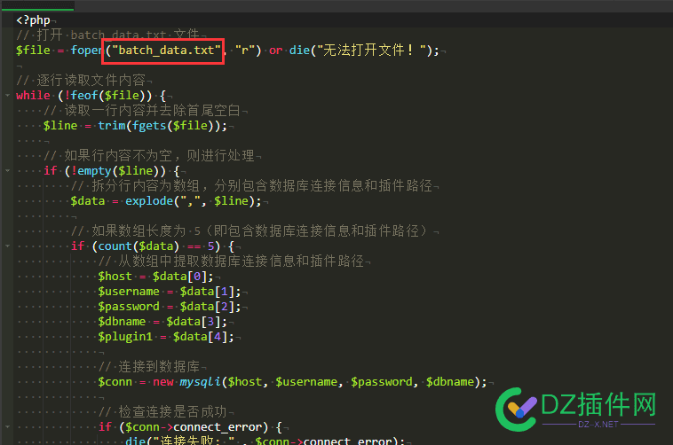The width and height of the screenshot is (673, 445).
Task: Click the comment '// 打开 batch_data.txt 文件'
Action: (107, 35)
